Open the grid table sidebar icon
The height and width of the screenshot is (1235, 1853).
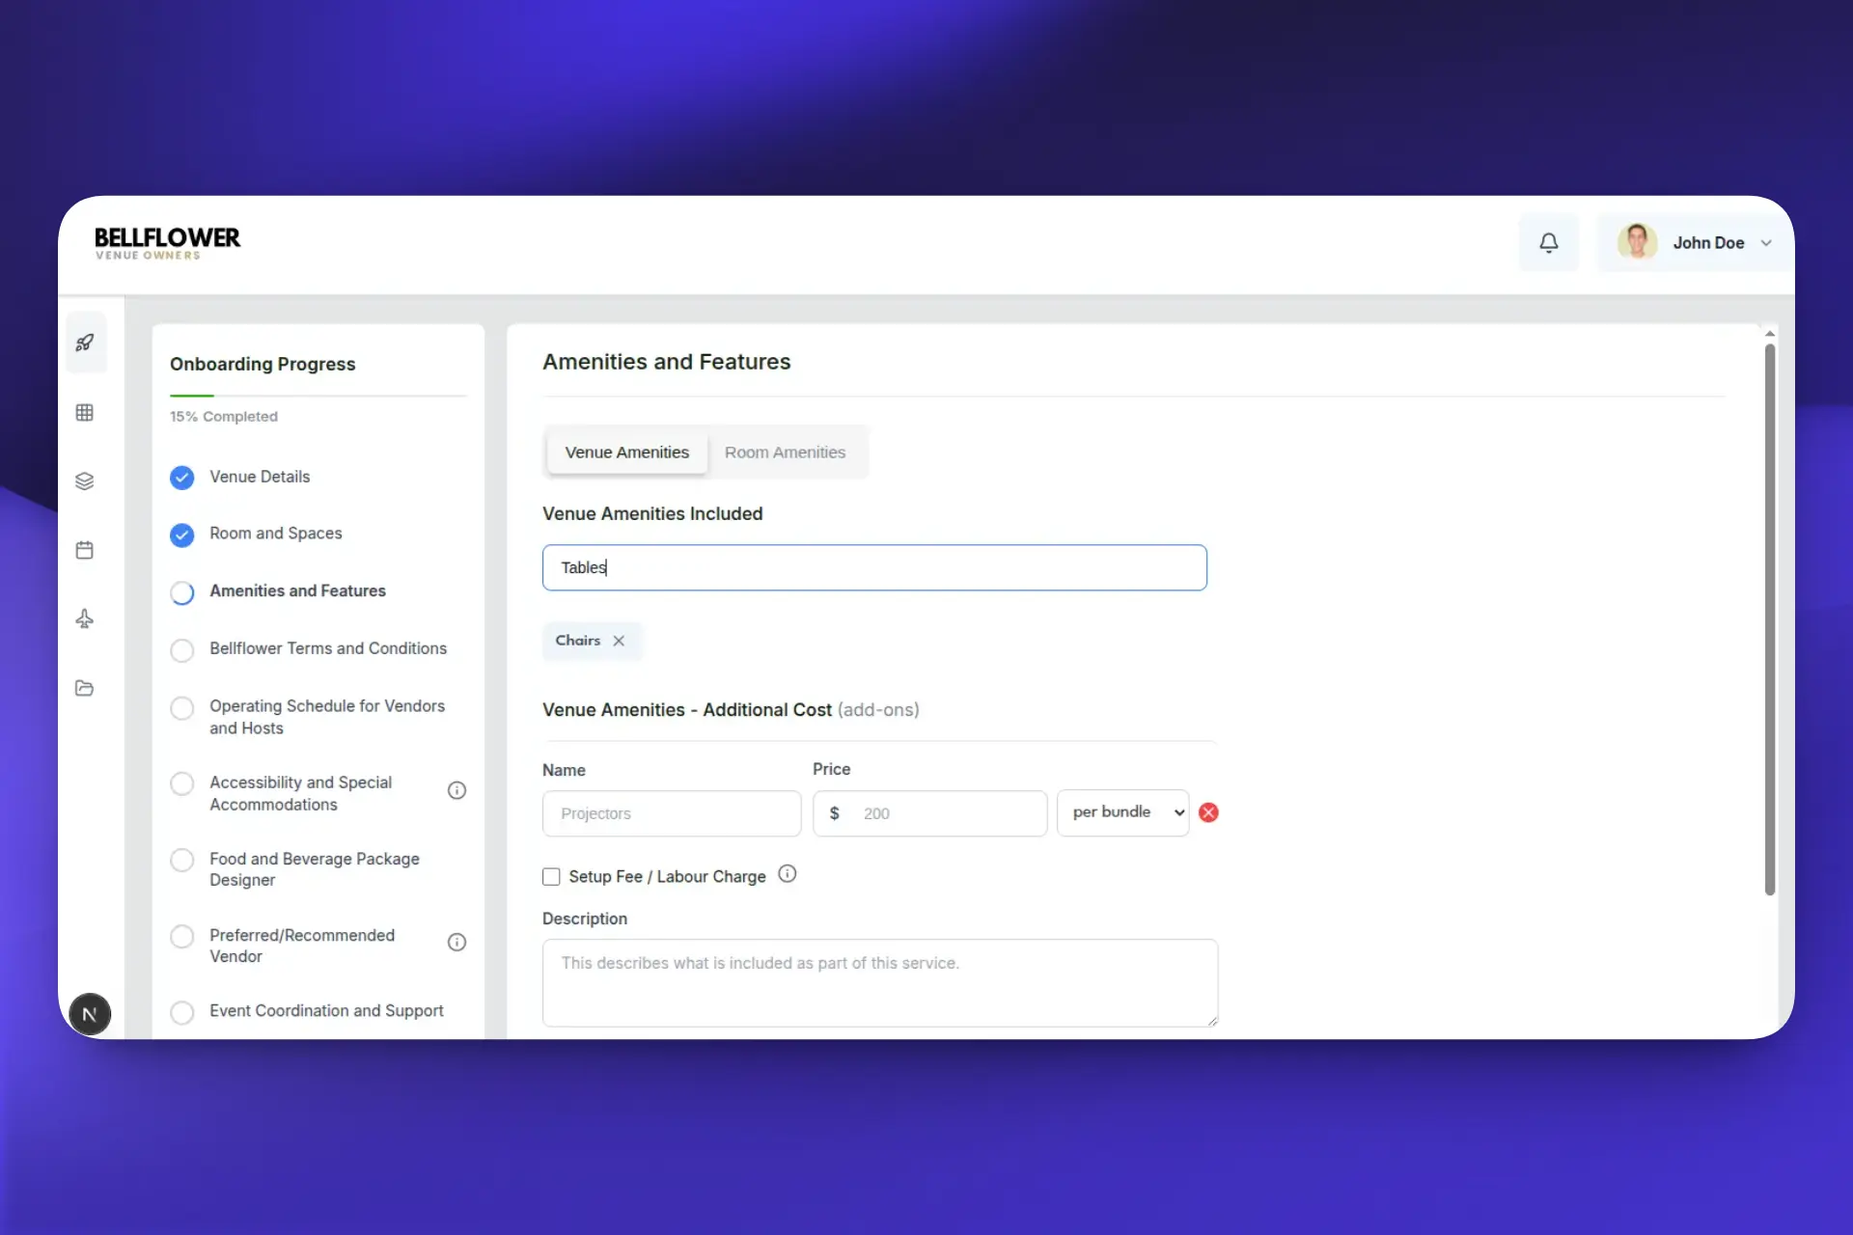85,412
